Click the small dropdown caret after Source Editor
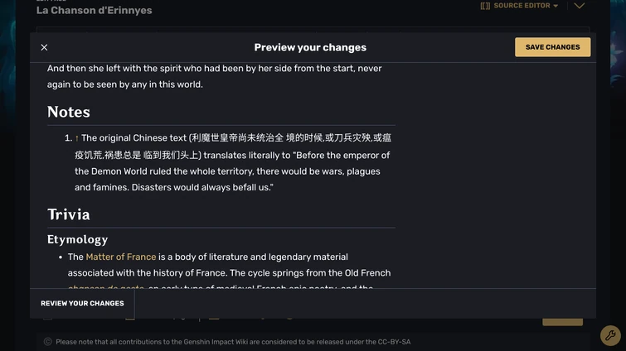Image resolution: width=626 pixels, height=351 pixels. [x=556, y=6]
